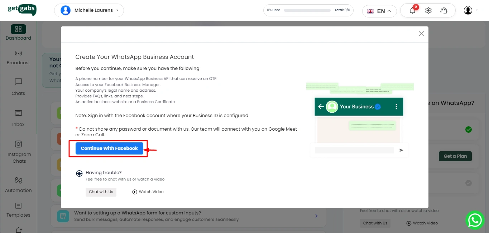Open Inbox from the sidebar

point(18,118)
